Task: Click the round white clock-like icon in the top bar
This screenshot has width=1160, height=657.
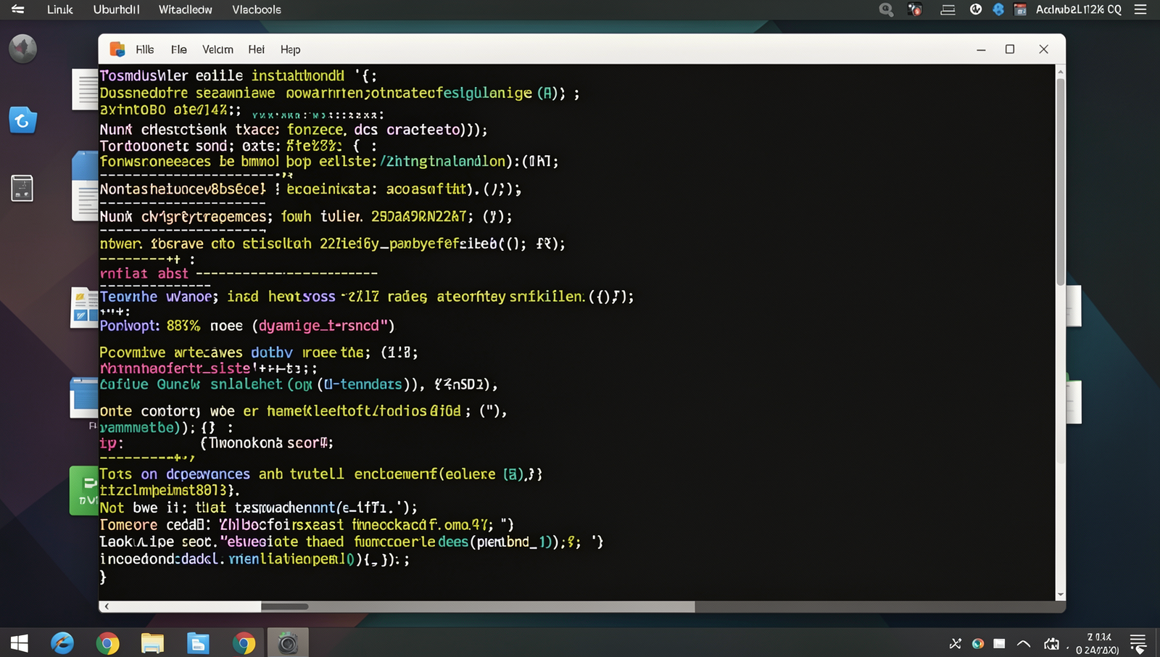Action: [x=976, y=9]
